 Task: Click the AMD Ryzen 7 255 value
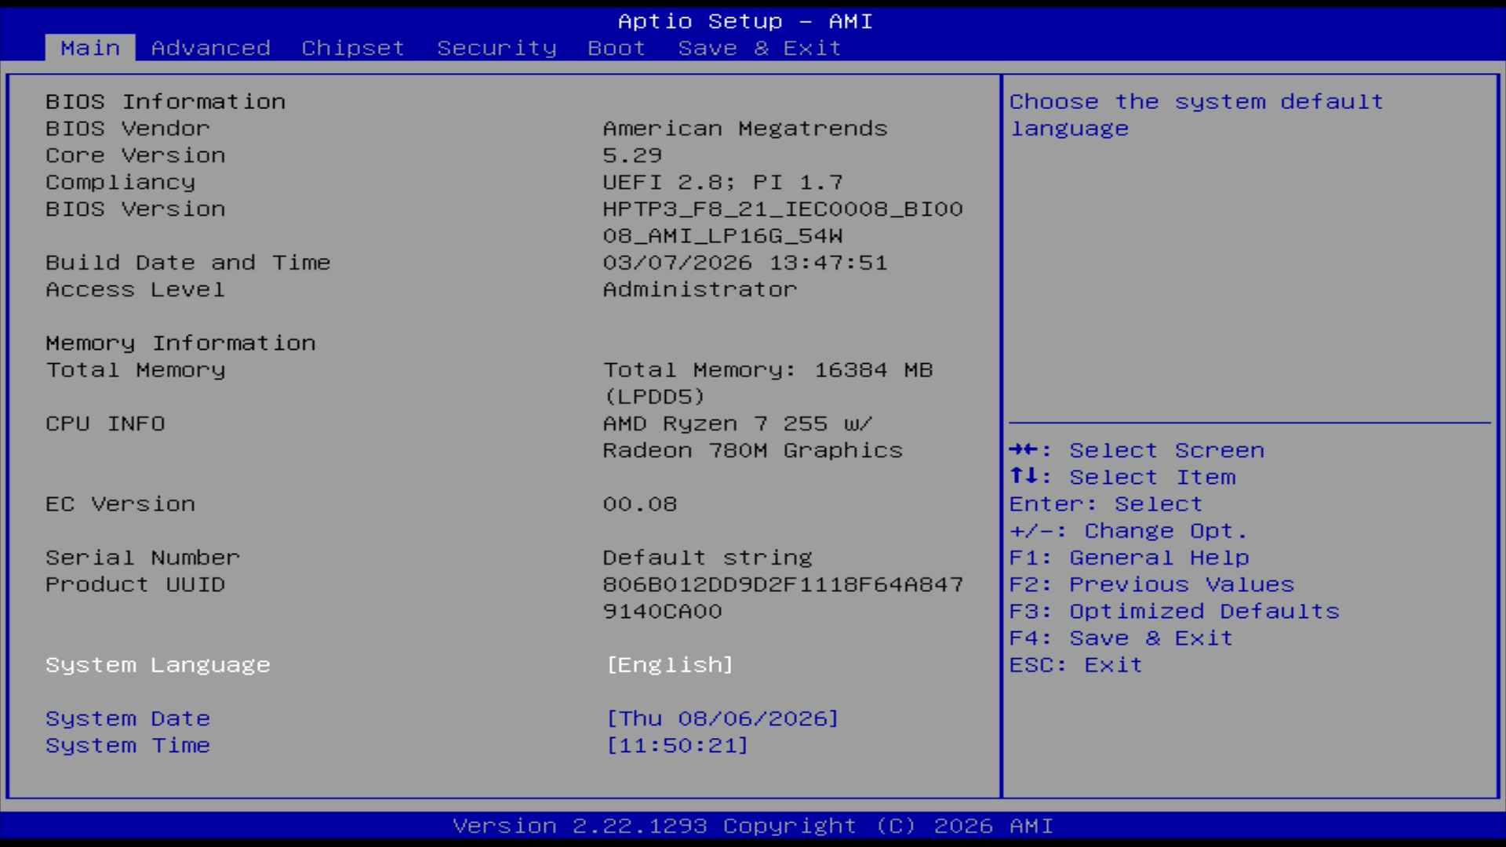point(753,437)
